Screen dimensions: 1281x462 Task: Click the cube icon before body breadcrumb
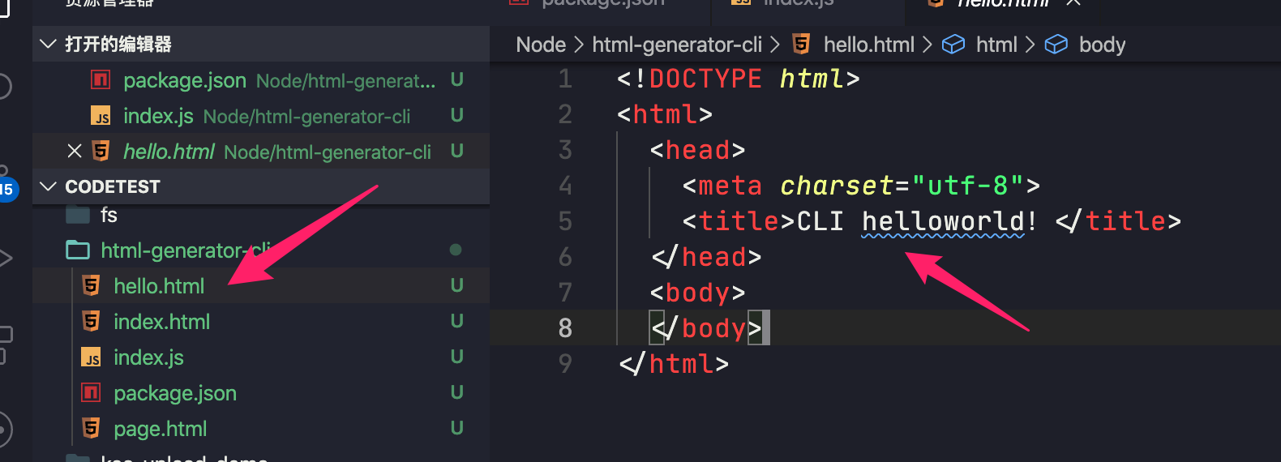pos(1056,45)
